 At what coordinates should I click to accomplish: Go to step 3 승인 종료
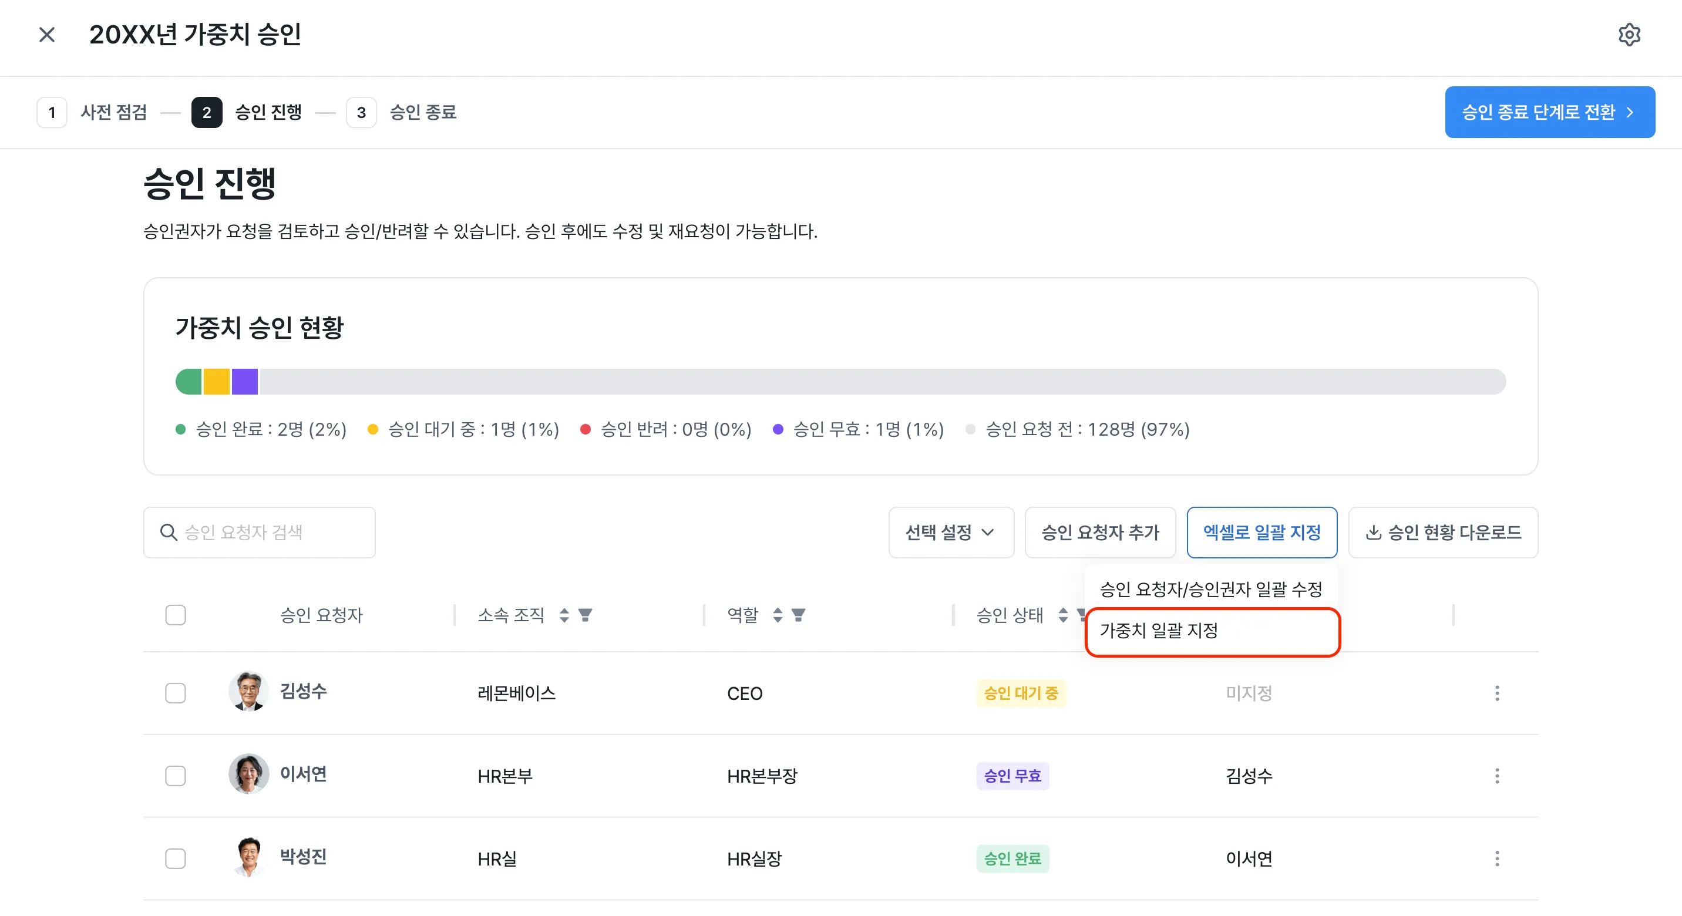401,112
